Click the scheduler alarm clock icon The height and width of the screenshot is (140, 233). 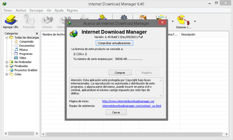pos(143,17)
